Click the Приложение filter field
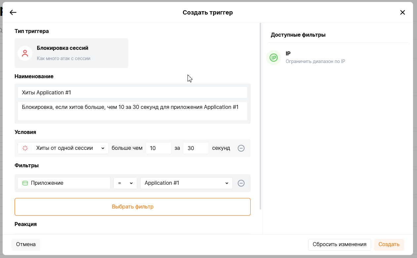The height and width of the screenshot is (258, 417). pos(64,183)
